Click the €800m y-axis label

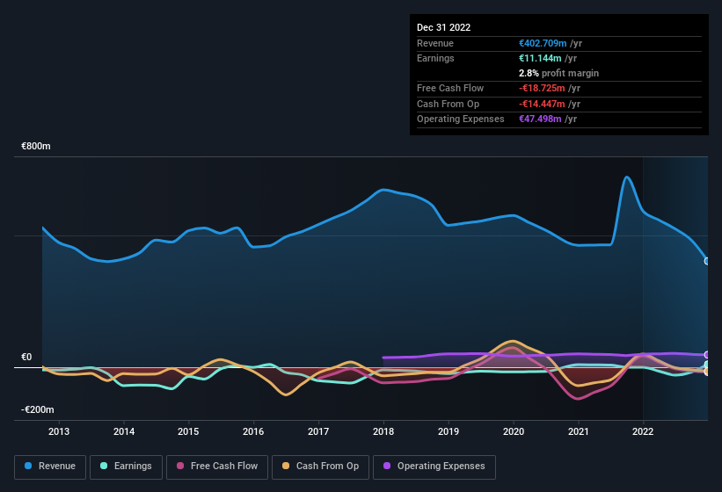point(36,146)
